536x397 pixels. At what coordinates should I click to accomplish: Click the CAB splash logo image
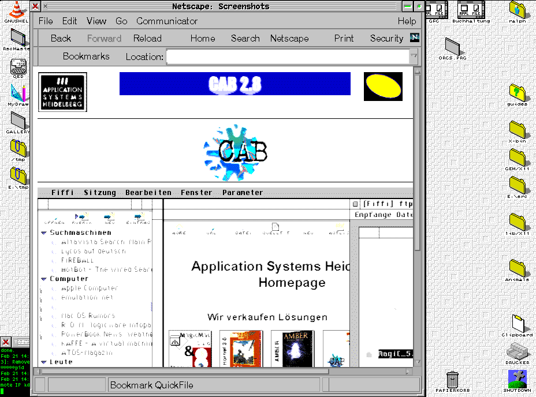(x=235, y=152)
